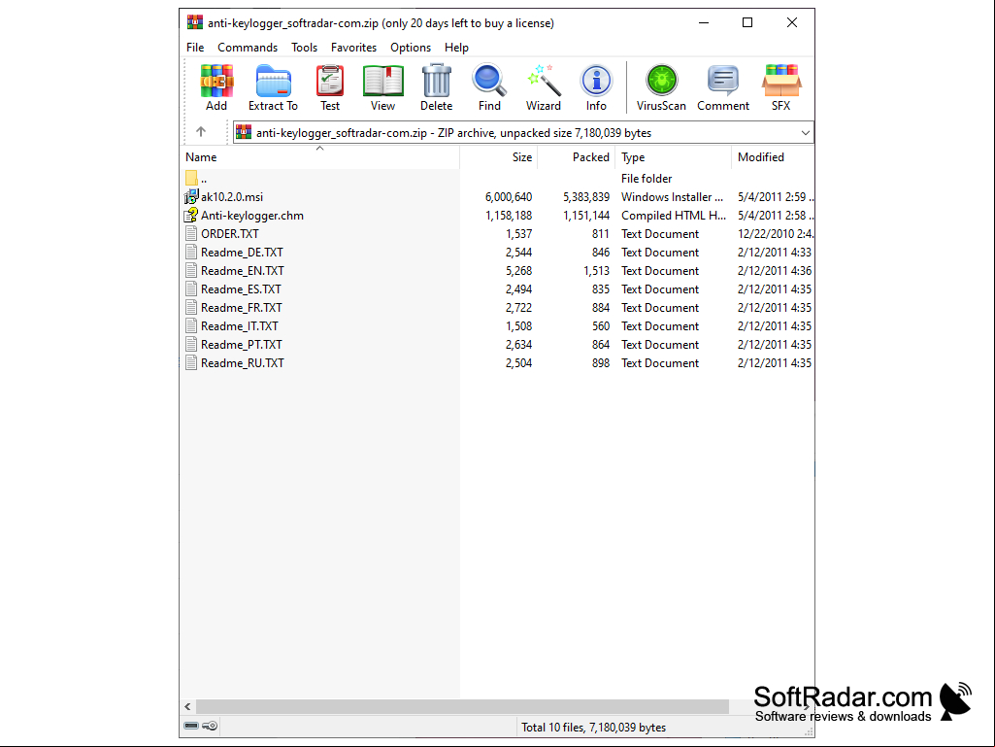This screenshot has width=995, height=747.
Task: Open the File menu
Action: (x=195, y=48)
